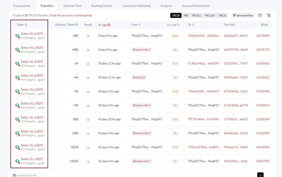Click Tether icon in the +400 row
Image resolution: width=282 pixels, height=177 pixels.
point(17,50)
